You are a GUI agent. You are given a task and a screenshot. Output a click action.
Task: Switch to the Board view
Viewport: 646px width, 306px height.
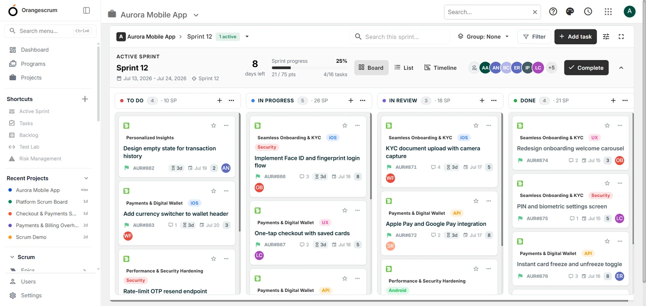[371, 68]
